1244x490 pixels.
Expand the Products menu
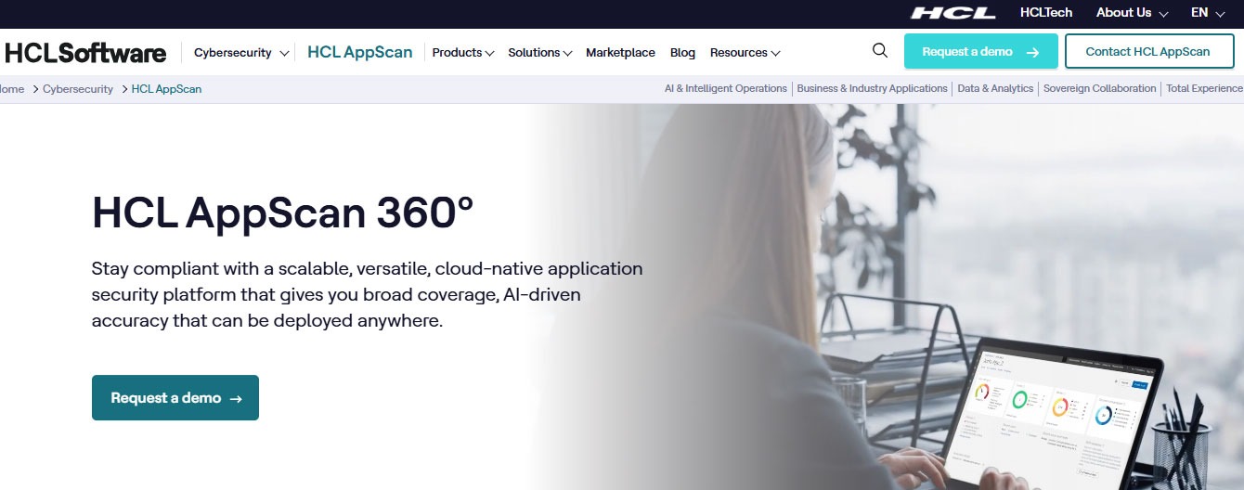[x=463, y=53]
